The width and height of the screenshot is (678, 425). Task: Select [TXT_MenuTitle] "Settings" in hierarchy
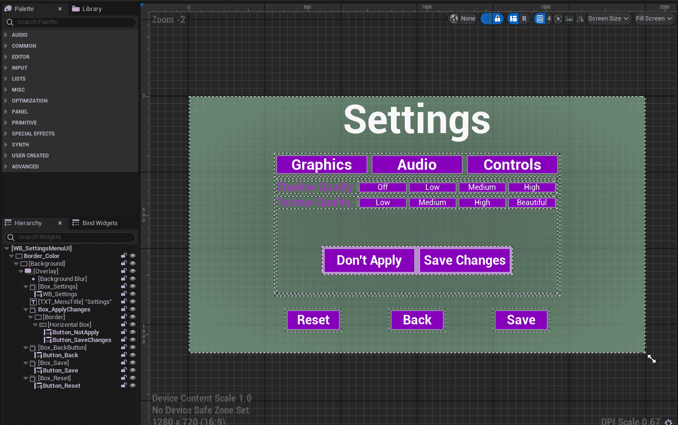coord(75,302)
